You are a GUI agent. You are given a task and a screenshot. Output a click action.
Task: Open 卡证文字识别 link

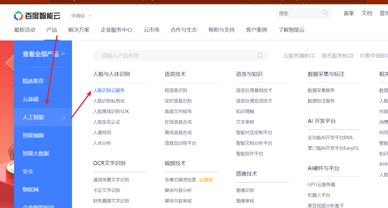coord(107,190)
